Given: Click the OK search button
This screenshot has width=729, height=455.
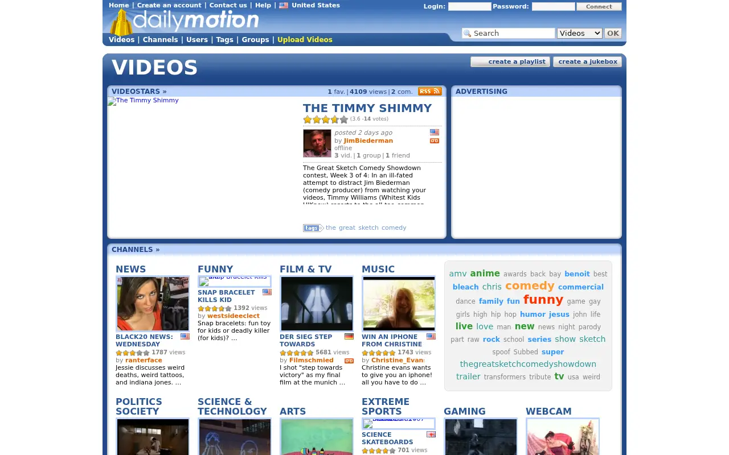Looking at the screenshot, I should tap(613, 34).
